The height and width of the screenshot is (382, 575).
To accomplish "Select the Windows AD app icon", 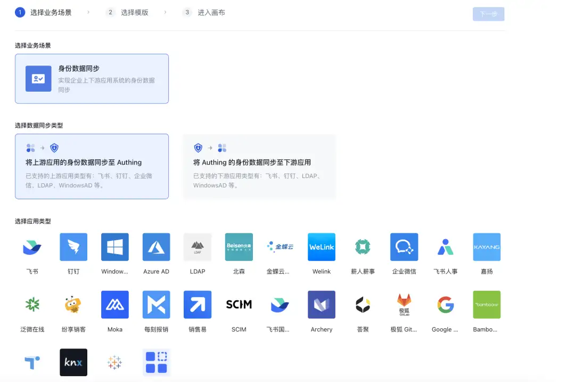I will [x=115, y=247].
